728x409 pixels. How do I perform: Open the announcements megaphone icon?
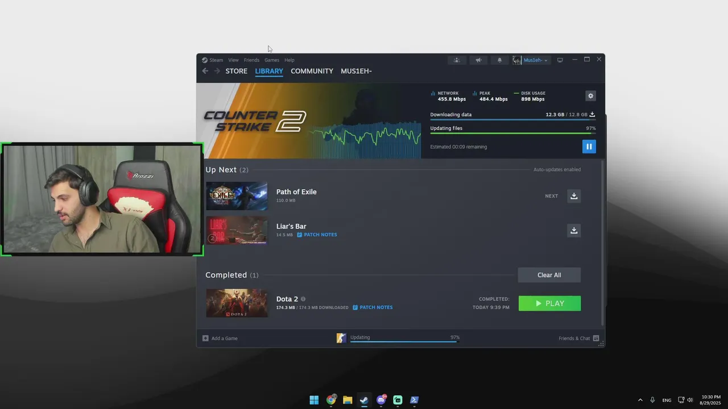pos(478,60)
